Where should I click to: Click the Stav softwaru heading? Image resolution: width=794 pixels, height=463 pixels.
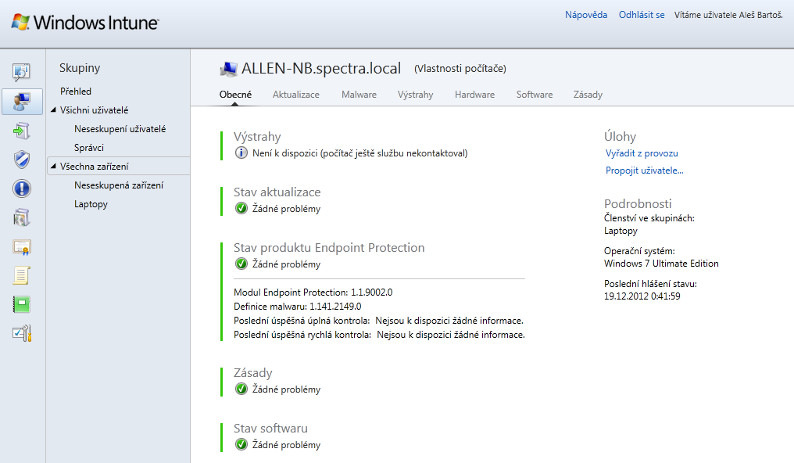pyautogui.click(x=270, y=428)
